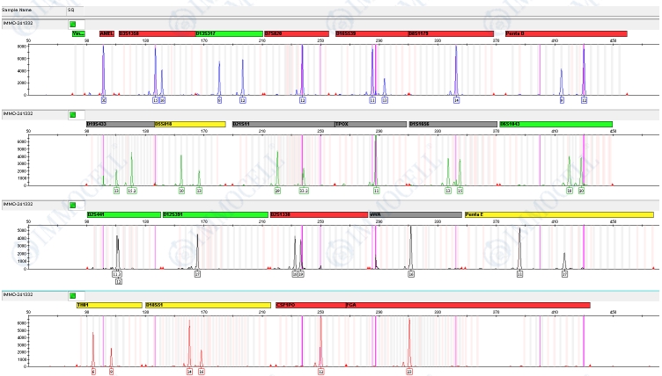The width and height of the screenshot is (662, 376).
Task: Click the SQ status icon of the third panel
Action: point(72,206)
